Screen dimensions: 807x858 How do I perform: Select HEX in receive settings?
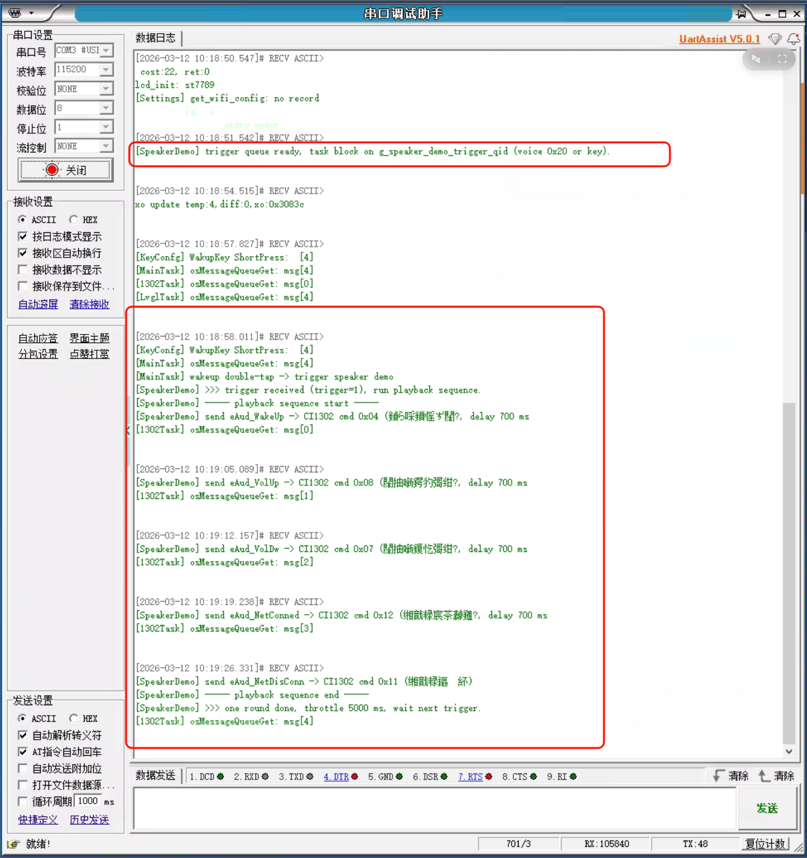[x=73, y=220]
